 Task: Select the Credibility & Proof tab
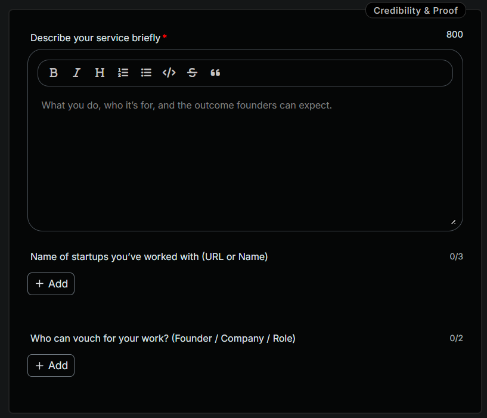pos(415,10)
